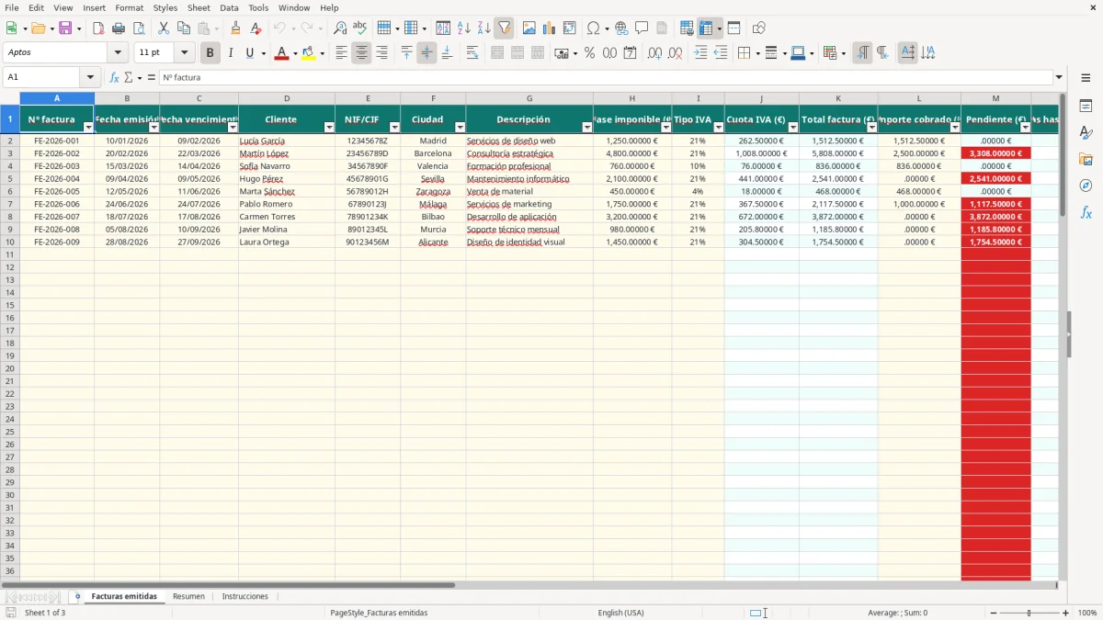Toggle Italic formatting
The width and height of the screenshot is (1103, 620).
pyautogui.click(x=230, y=53)
